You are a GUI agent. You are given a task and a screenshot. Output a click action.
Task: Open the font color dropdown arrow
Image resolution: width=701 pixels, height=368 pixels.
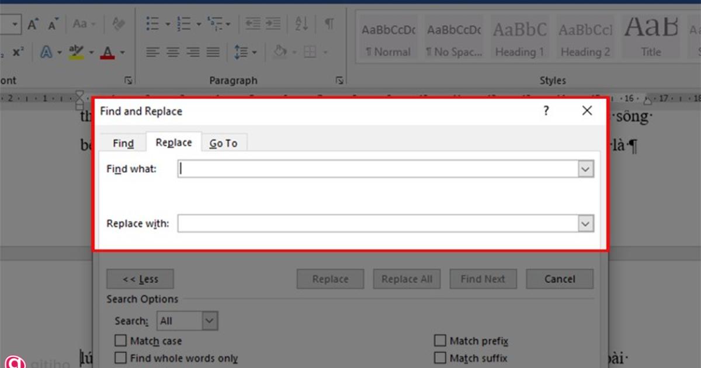point(122,53)
